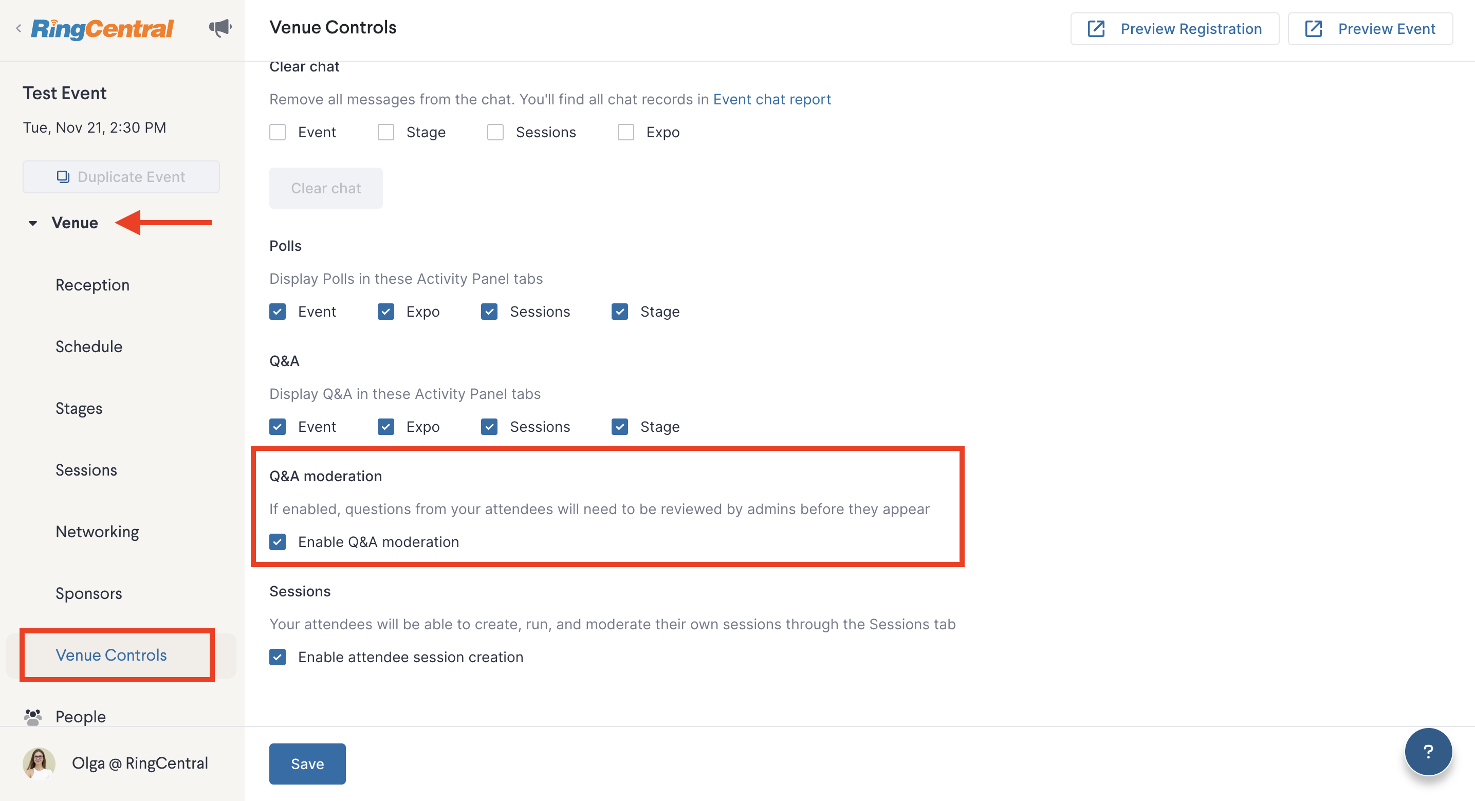Click the Clear chat button

[326, 188]
